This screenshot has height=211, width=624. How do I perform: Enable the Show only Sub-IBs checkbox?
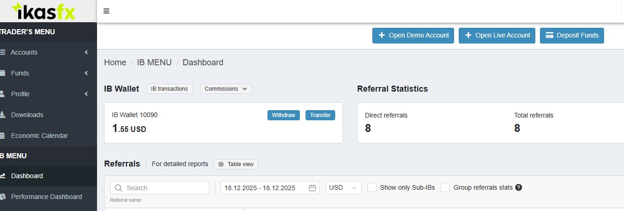pyautogui.click(x=371, y=187)
